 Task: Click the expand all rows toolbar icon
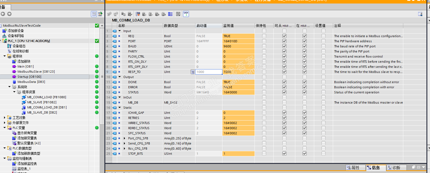[x=170, y=14]
